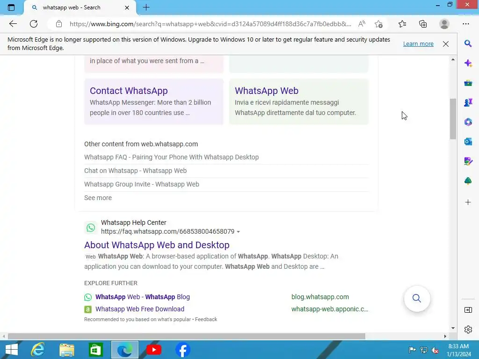The width and height of the screenshot is (479, 359).
Task: Open the Windows Start menu
Action: pyautogui.click(x=12, y=350)
